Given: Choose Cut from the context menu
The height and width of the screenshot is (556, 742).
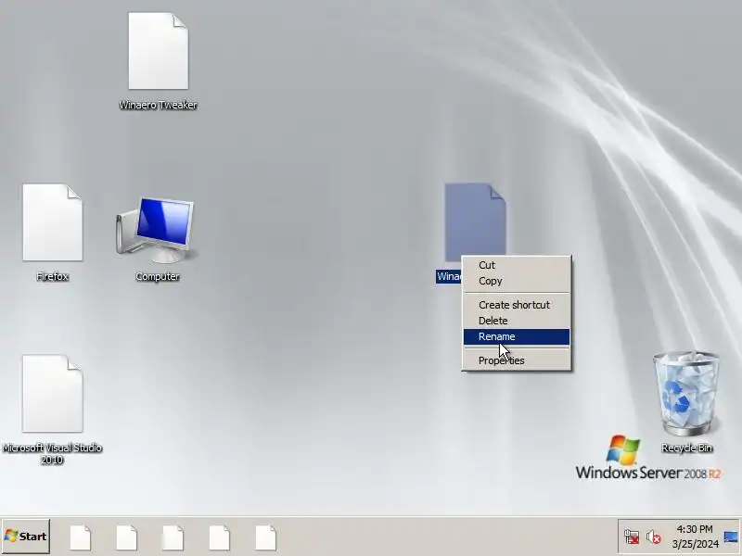Looking at the screenshot, I should (x=517, y=265).
